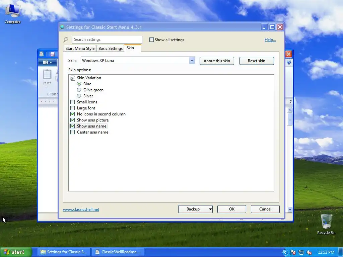Click the magnifier icon beside Search settings
Viewport: 343px width, 257px height.
pyautogui.click(x=66, y=39)
